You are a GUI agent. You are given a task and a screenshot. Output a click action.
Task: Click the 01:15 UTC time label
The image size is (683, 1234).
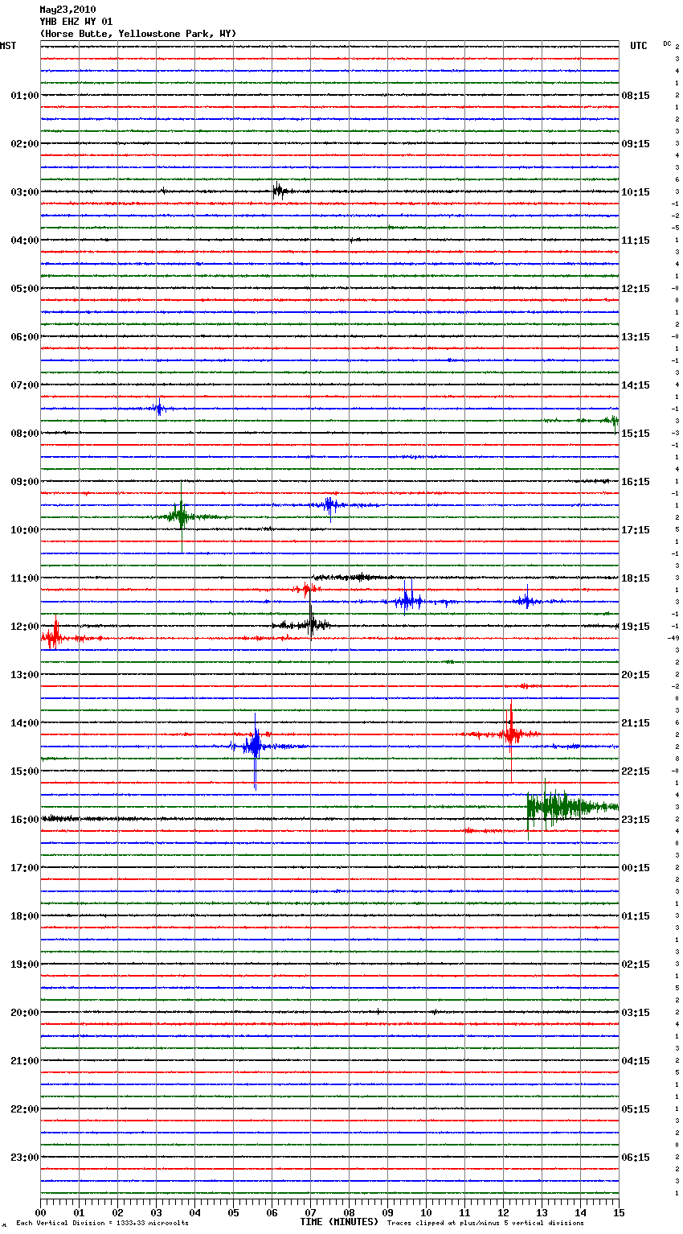(x=636, y=916)
